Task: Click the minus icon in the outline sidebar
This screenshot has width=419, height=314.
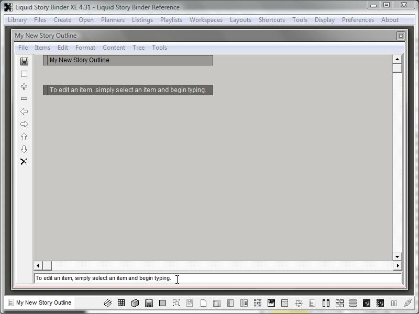Action: pyautogui.click(x=24, y=99)
